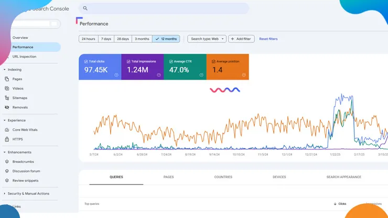Image resolution: width=388 pixels, height=218 pixels.
Task: Switch to the Countries tab
Action: point(223,177)
